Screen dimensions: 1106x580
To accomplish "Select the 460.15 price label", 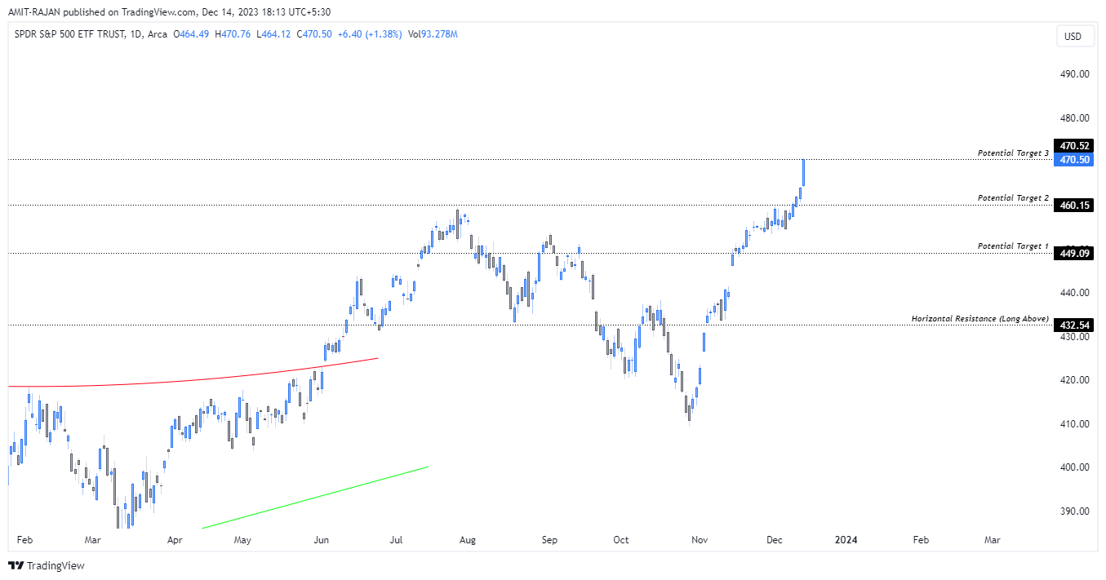I will (1074, 205).
